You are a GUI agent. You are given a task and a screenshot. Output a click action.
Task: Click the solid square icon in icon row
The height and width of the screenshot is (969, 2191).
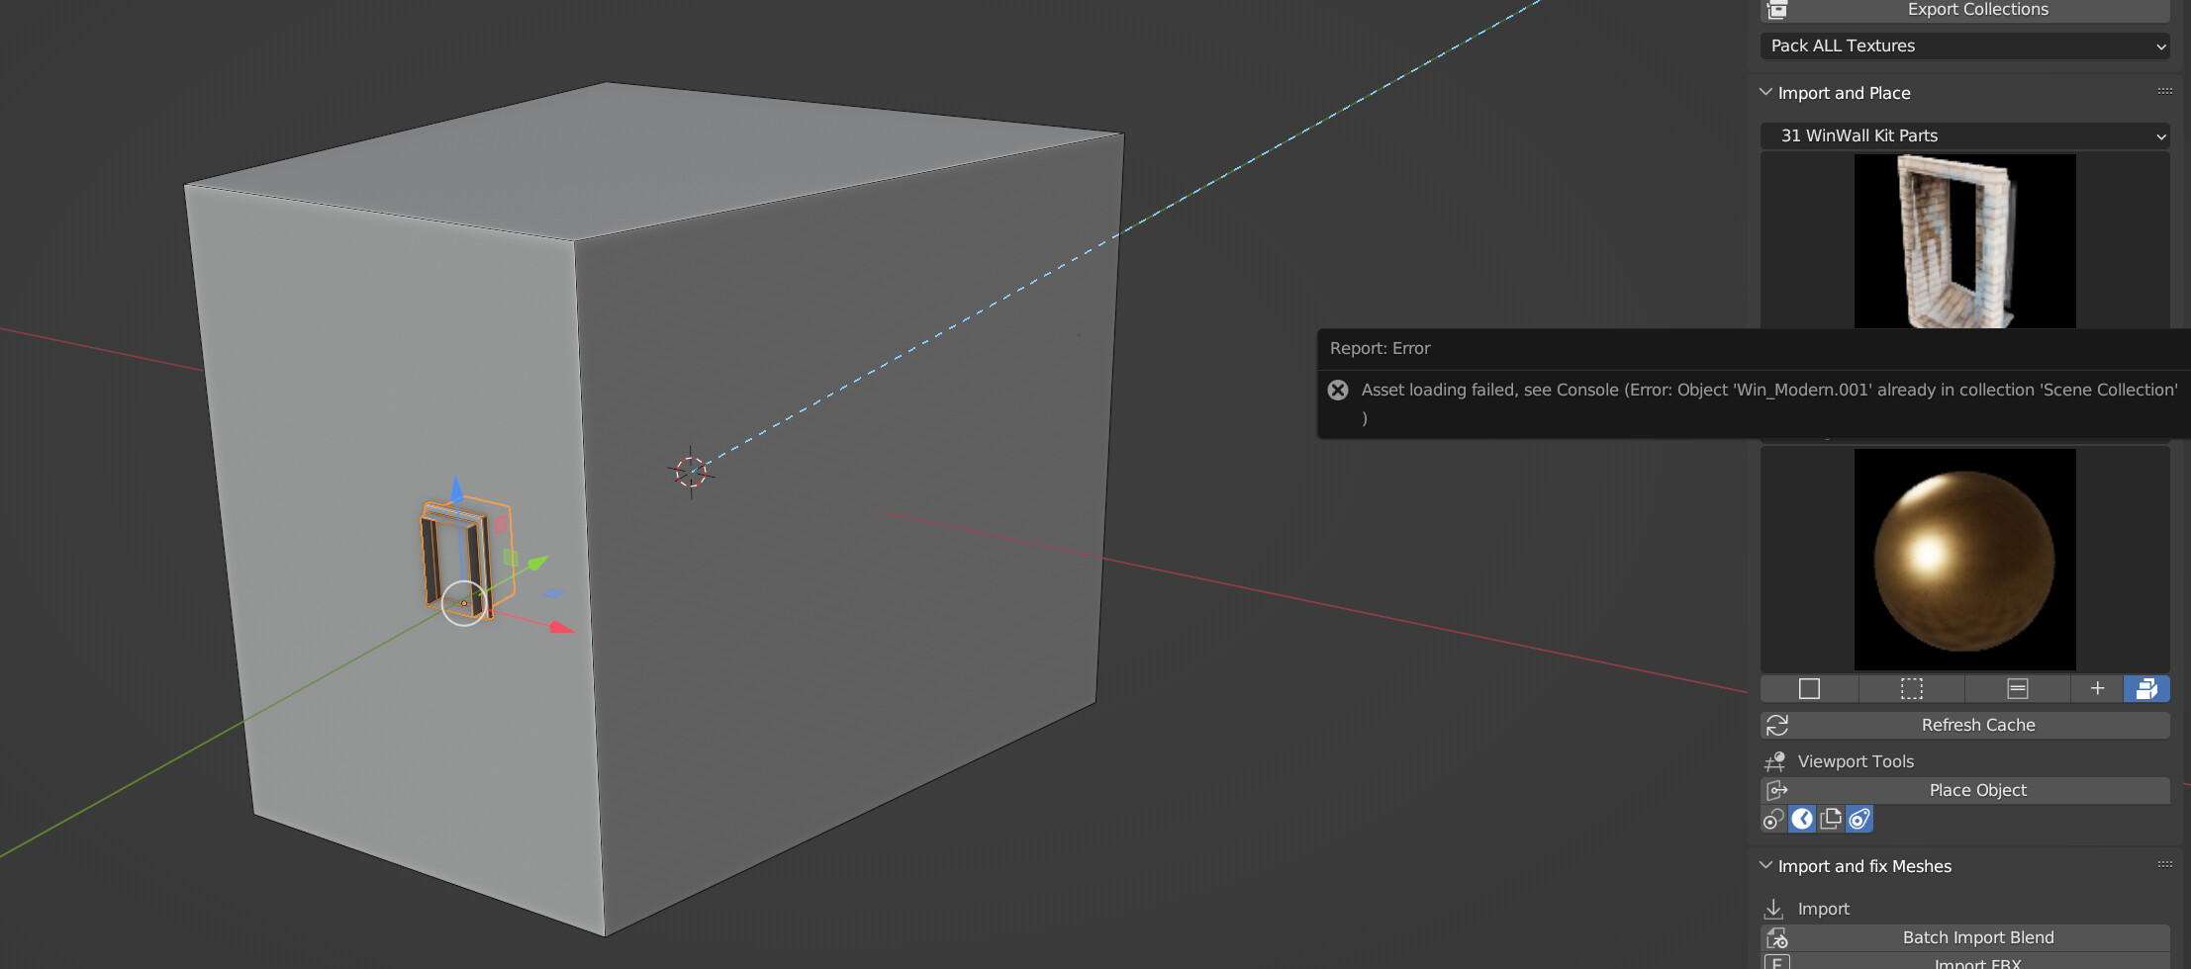tap(1809, 688)
